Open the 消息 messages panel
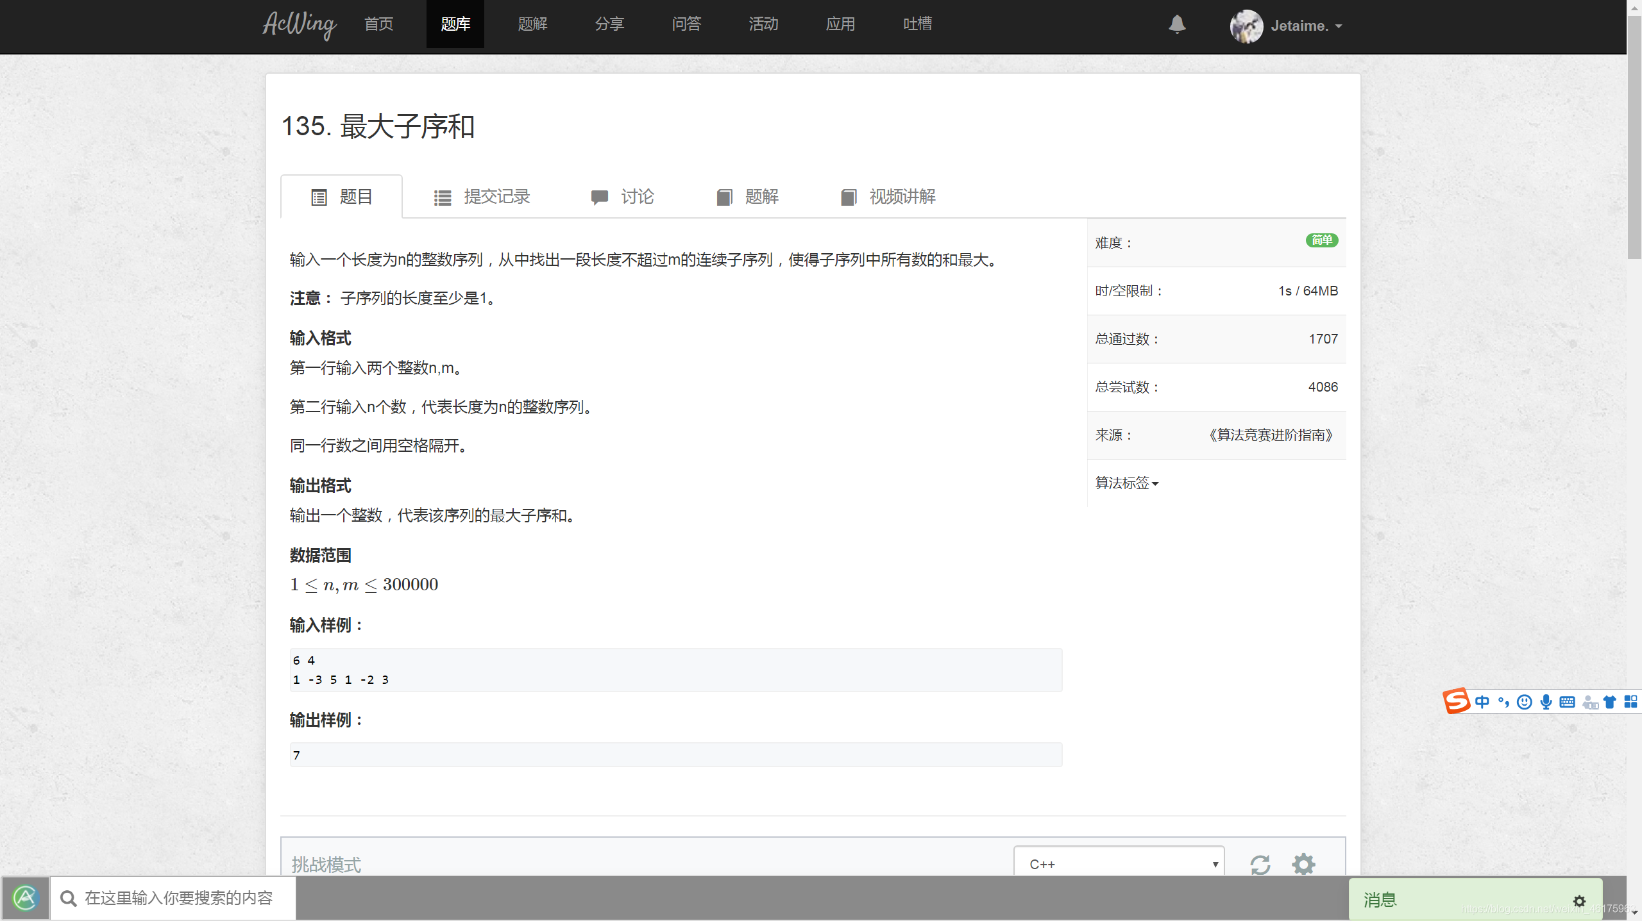This screenshot has width=1642, height=921. coord(1380,899)
